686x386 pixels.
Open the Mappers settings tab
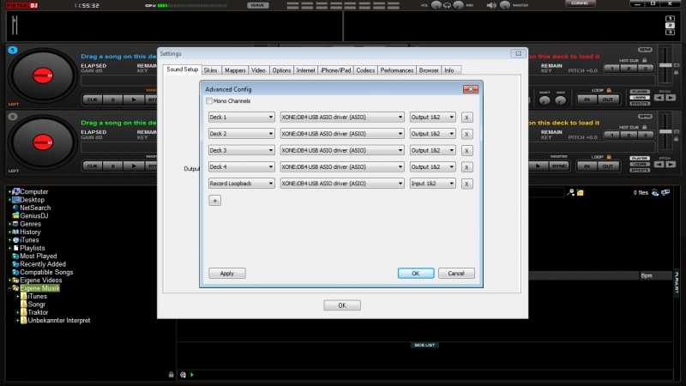[236, 69]
